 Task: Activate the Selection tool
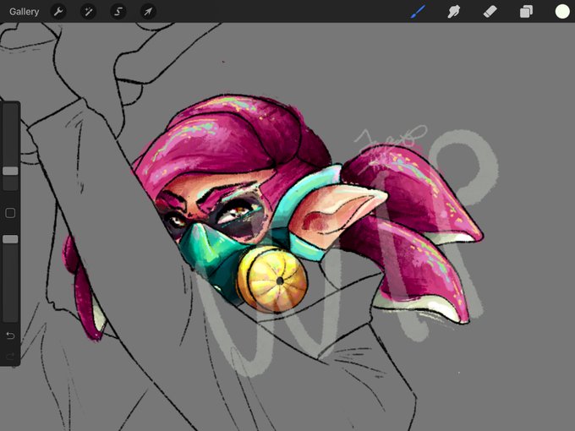pyautogui.click(x=118, y=12)
